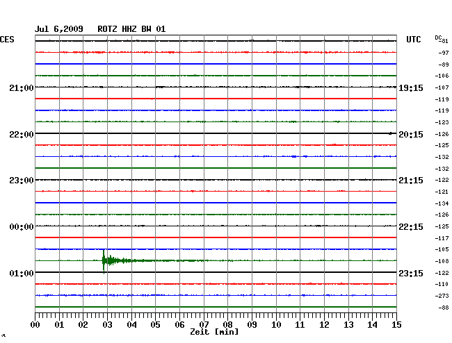Screen dimensions: 452x343
Task: Click the DC offset value "-89"
Action: click(x=444, y=65)
